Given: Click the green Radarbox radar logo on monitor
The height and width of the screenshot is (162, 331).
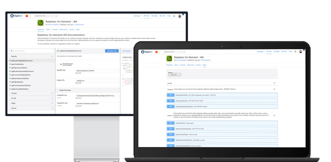Looking at the screenshot, I should [40, 23].
